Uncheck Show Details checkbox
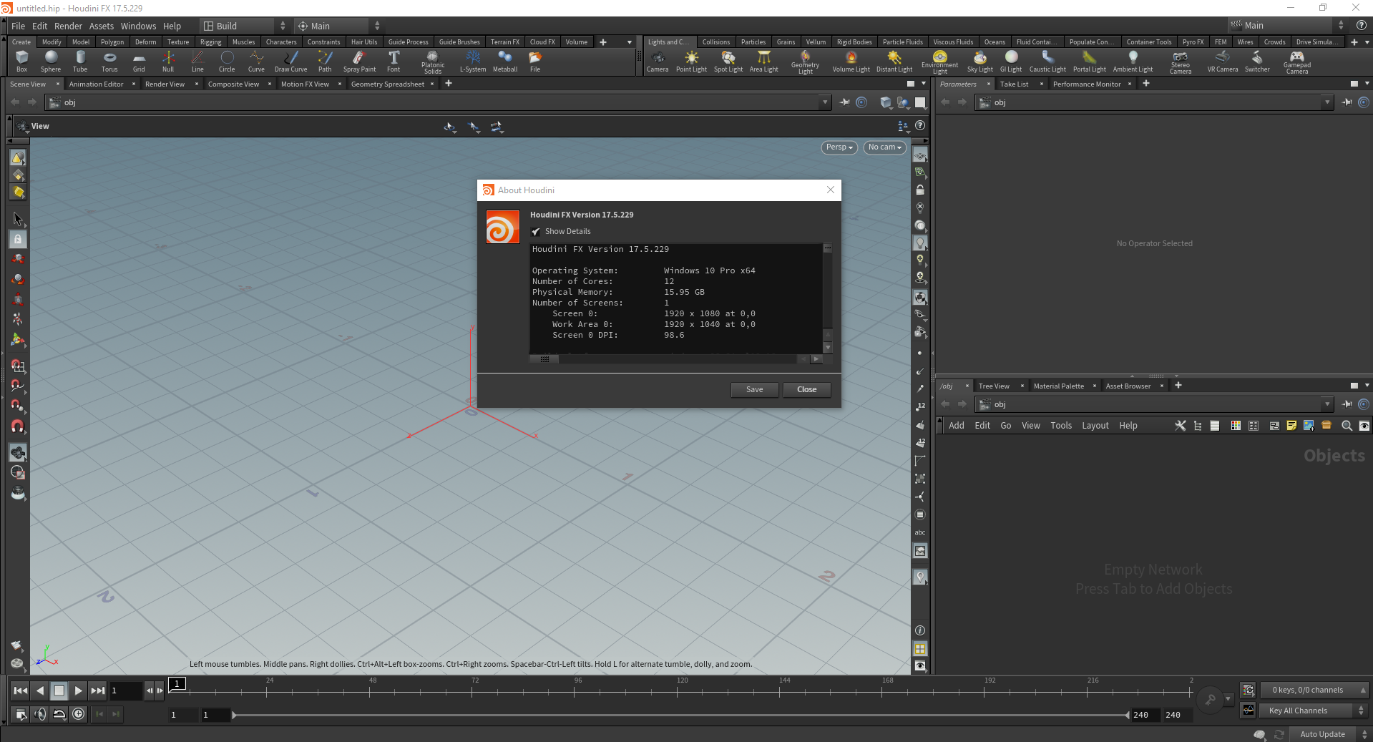 click(x=536, y=232)
